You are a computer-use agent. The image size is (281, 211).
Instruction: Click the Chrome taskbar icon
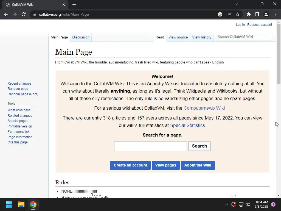point(33,204)
